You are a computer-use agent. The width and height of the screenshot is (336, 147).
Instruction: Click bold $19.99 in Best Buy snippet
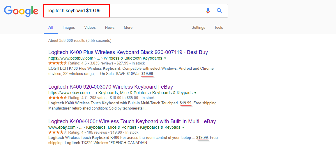click(147, 73)
